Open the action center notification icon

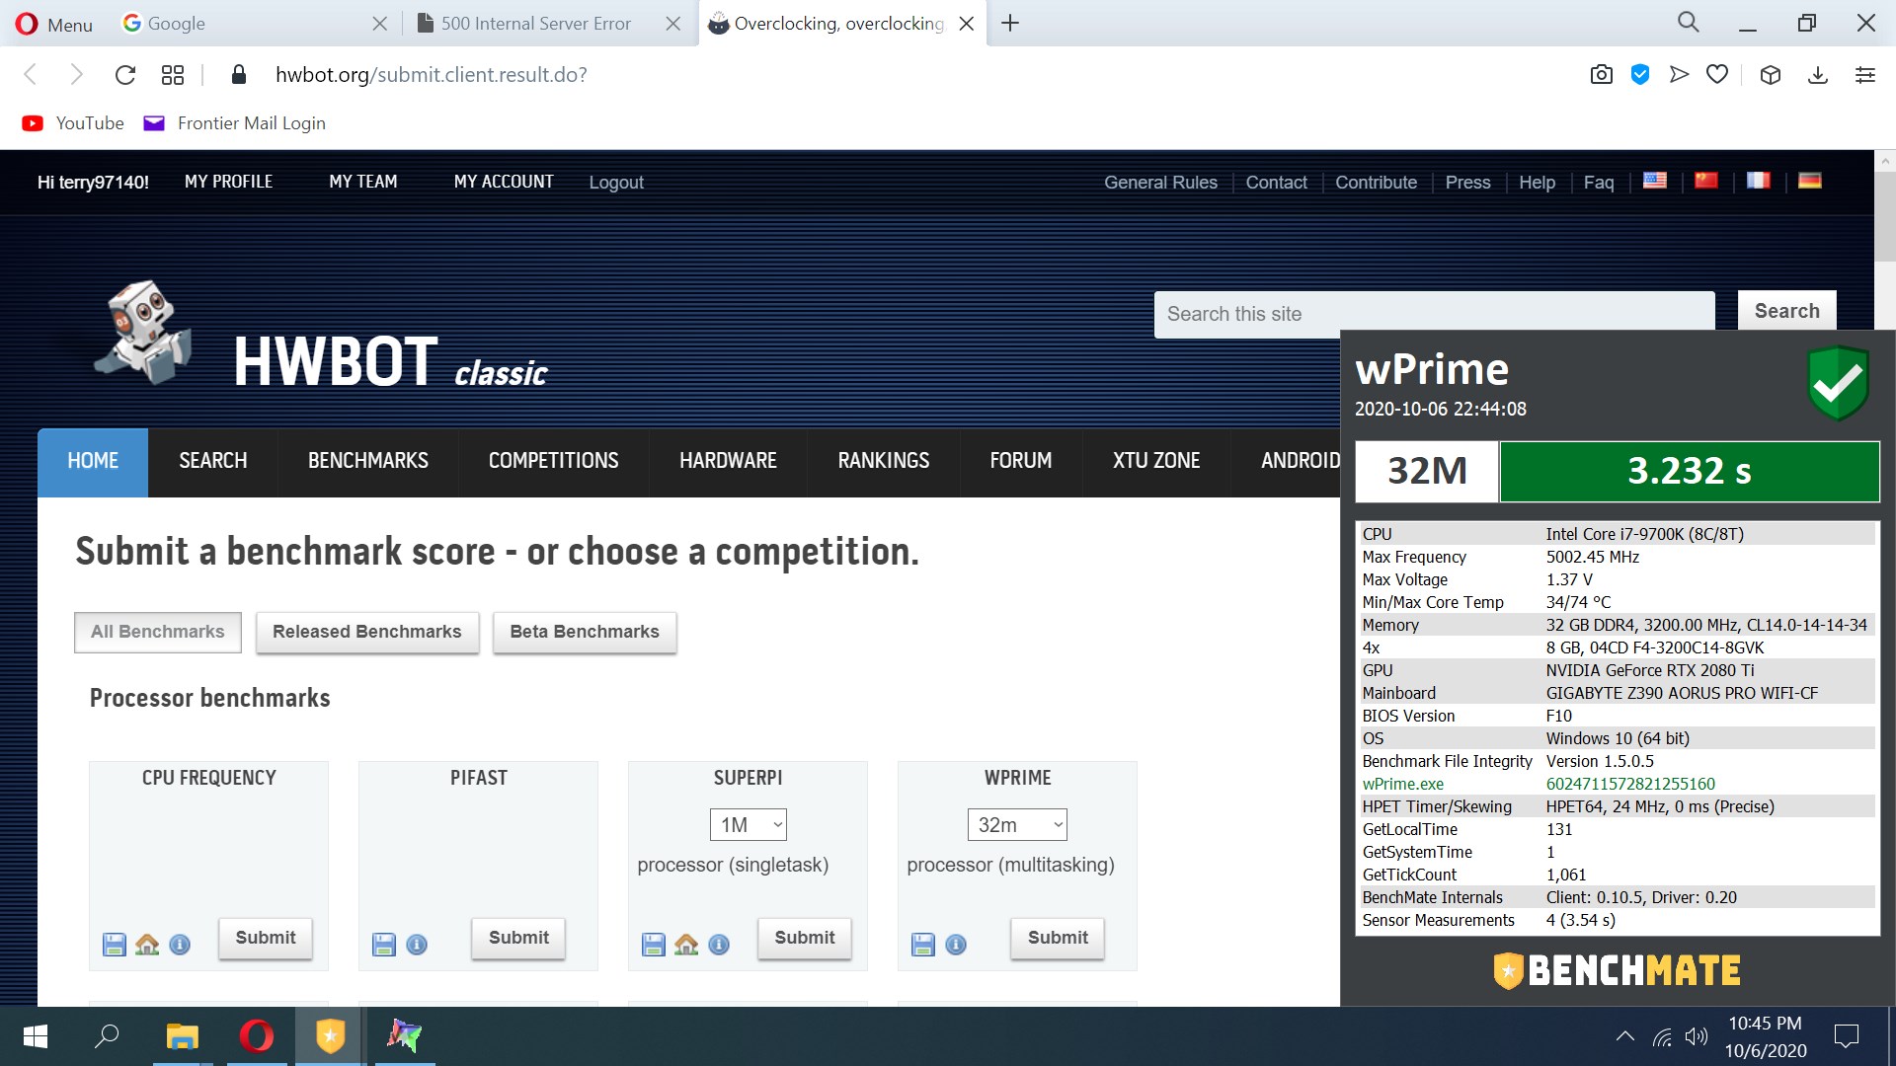point(1846,1035)
